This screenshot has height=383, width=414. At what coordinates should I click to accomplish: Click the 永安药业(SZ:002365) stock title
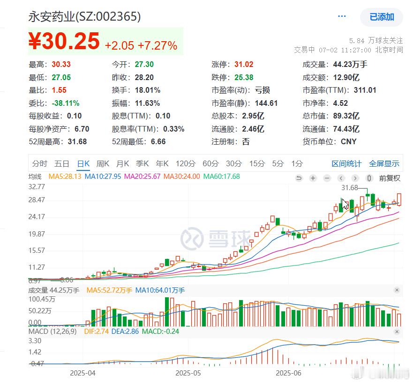pos(84,17)
